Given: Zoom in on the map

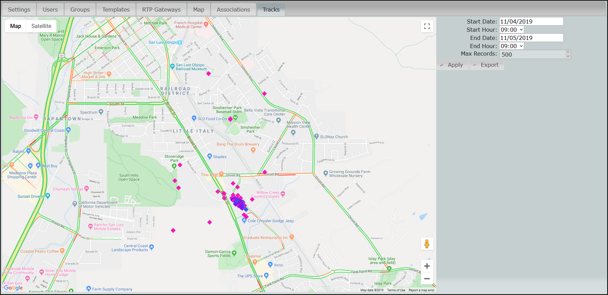Looking at the screenshot, I should click(x=427, y=266).
